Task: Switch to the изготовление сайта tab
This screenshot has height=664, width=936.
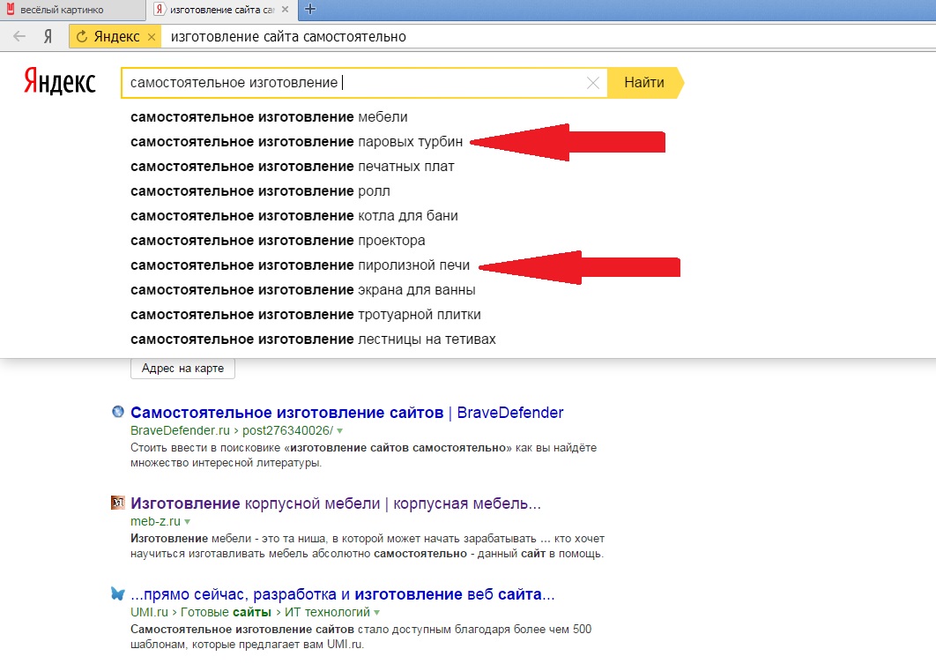Action: pos(221,10)
